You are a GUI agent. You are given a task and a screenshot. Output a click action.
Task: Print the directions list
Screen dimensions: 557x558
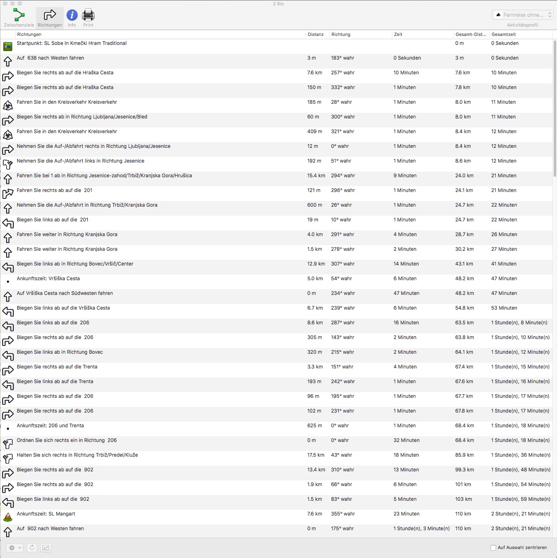point(88,18)
